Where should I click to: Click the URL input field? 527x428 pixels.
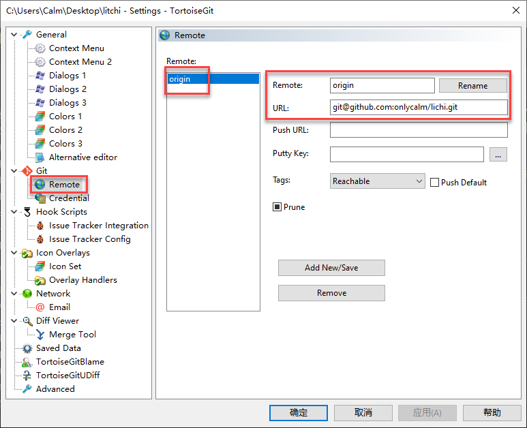[419, 107]
